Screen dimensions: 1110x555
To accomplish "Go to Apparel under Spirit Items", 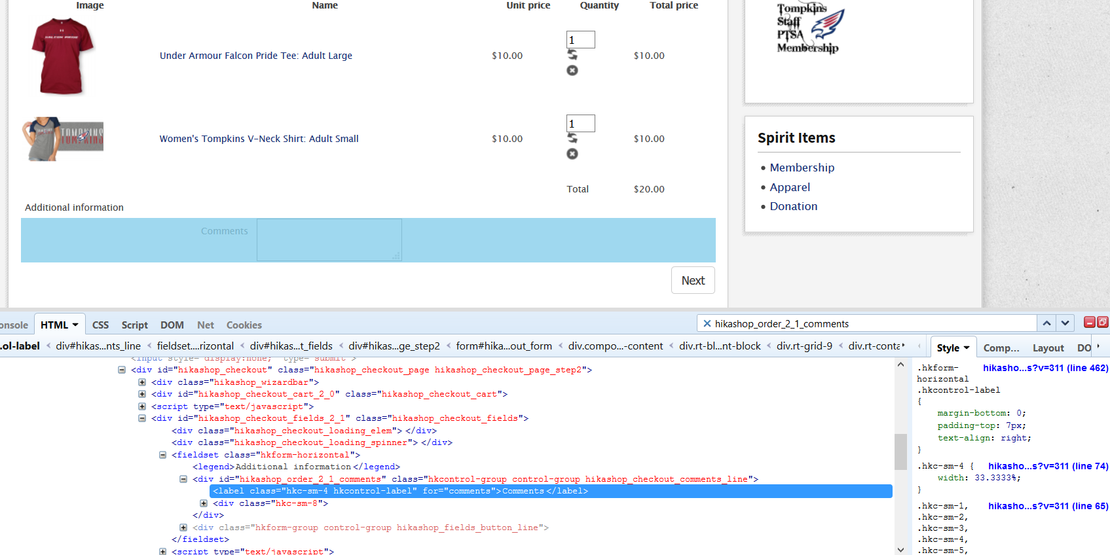I will tap(790, 187).
